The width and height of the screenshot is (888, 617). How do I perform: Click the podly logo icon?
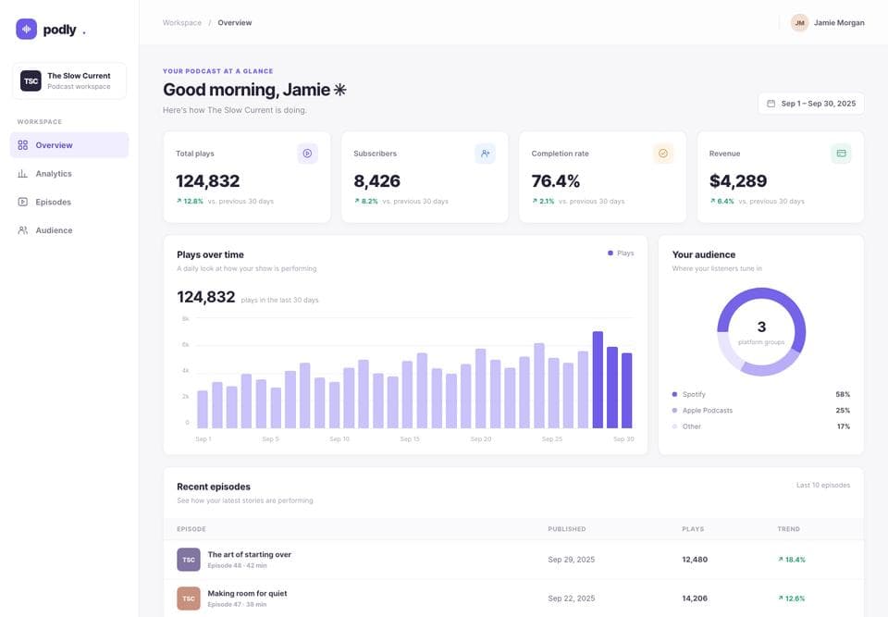pos(26,29)
